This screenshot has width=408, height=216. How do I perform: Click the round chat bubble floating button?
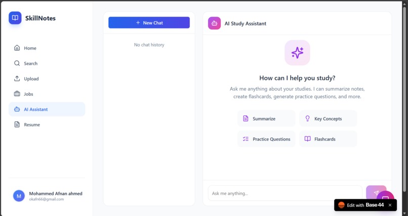click(385, 197)
